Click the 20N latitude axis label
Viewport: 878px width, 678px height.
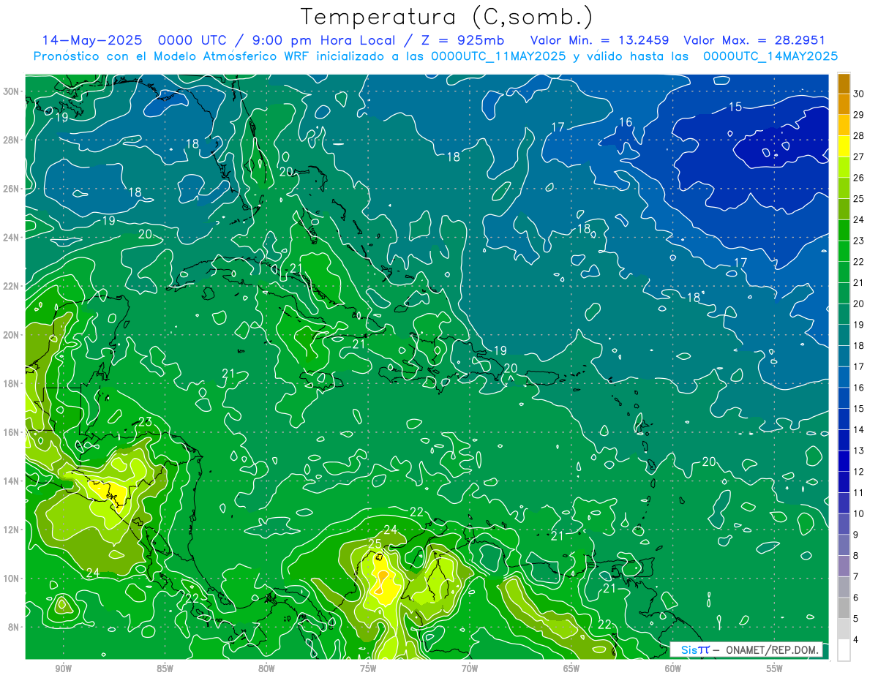click(12, 335)
